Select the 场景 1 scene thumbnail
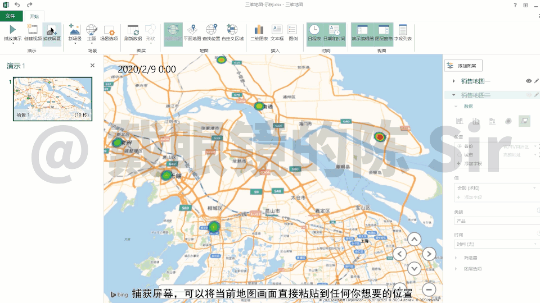Screen dimensions: 540x303 click(53, 99)
